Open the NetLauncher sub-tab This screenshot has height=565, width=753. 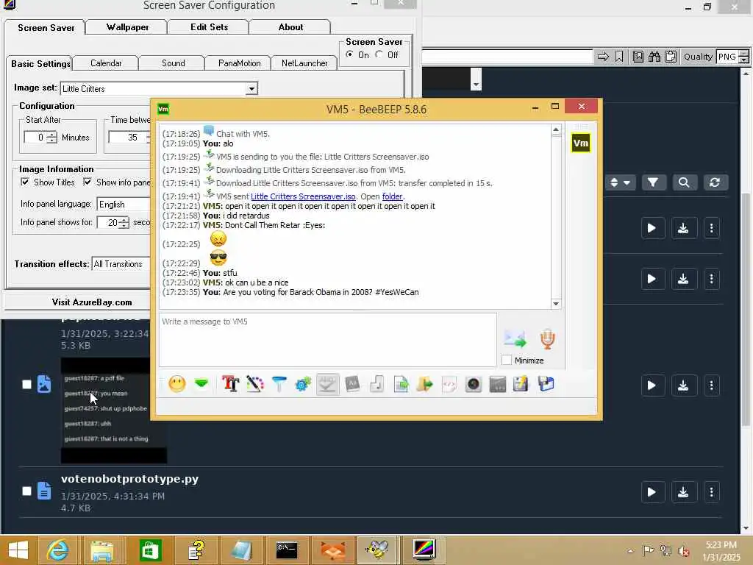pyautogui.click(x=304, y=63)
